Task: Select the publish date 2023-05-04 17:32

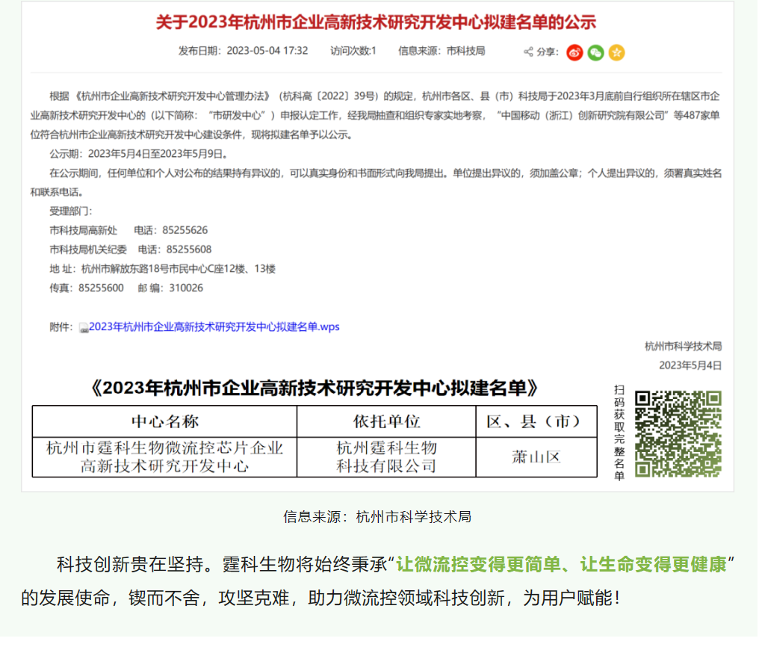Action: 267,51
